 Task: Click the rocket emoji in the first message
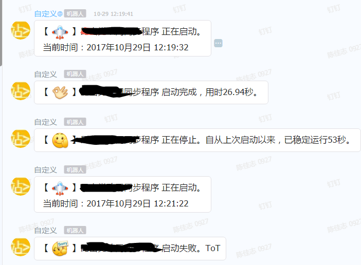point(60,32)
